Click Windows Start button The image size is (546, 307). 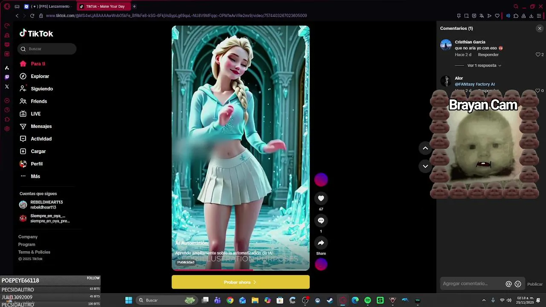128,301
